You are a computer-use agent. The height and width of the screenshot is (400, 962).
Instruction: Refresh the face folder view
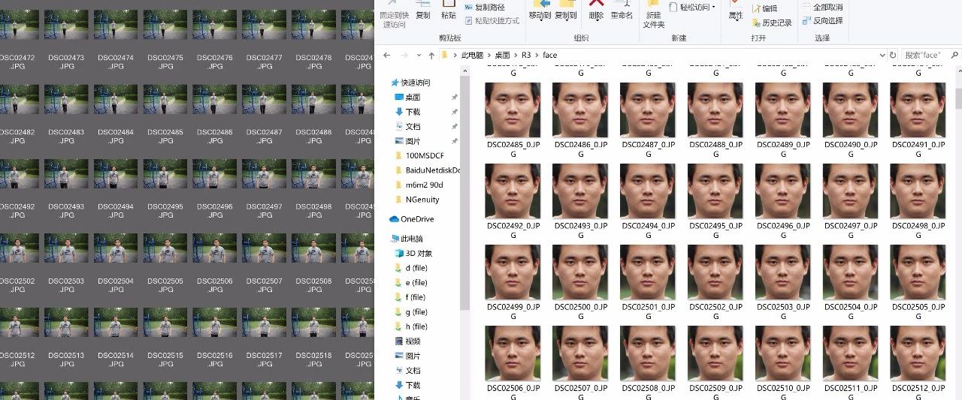tap(893, 55)
